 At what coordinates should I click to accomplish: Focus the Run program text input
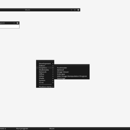9,26
